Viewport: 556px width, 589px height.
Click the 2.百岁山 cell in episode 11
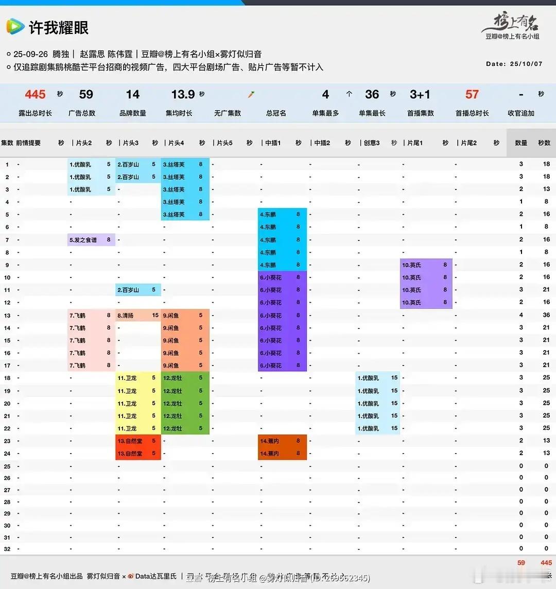tap(138, 290)
